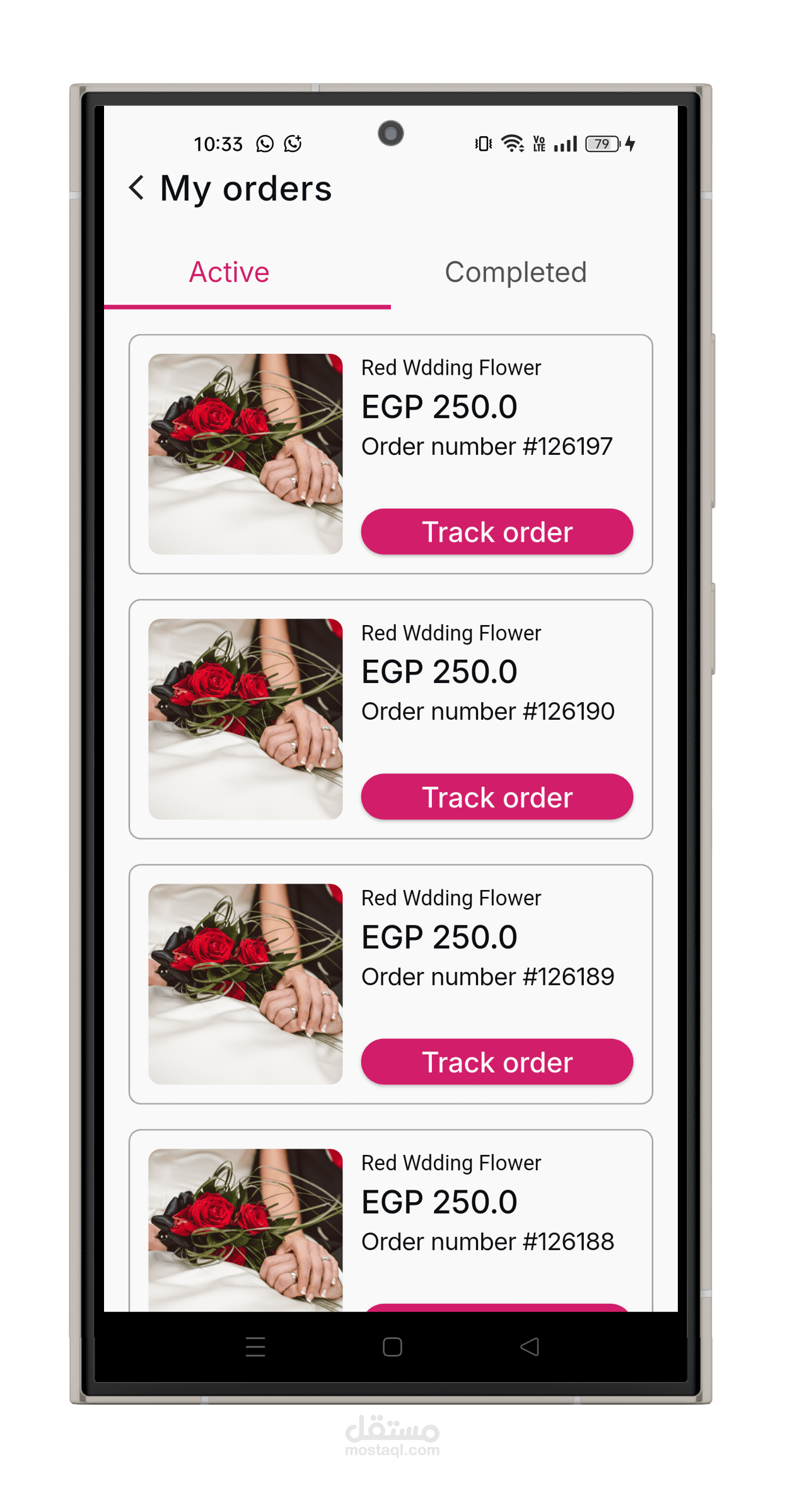785x1488 pixels.
Task: Go back using the arrow beside My orders
Action: click(136, 188)
